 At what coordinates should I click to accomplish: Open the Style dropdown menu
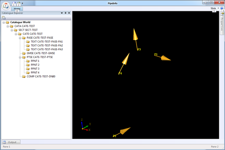pyautogui.click(x=215, y=8)
